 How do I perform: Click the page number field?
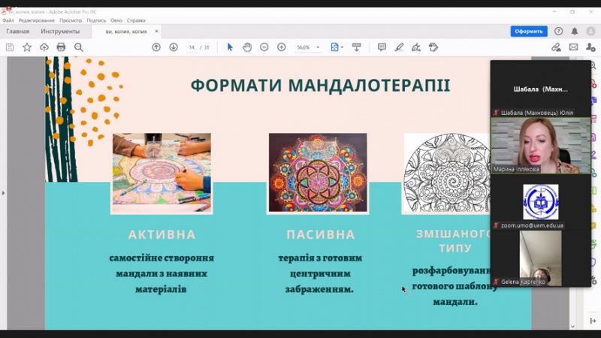click(x=192, y=47)
